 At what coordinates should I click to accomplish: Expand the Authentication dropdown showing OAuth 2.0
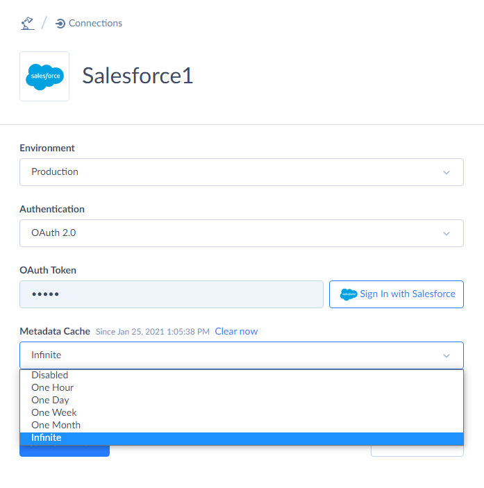(242, 233)
